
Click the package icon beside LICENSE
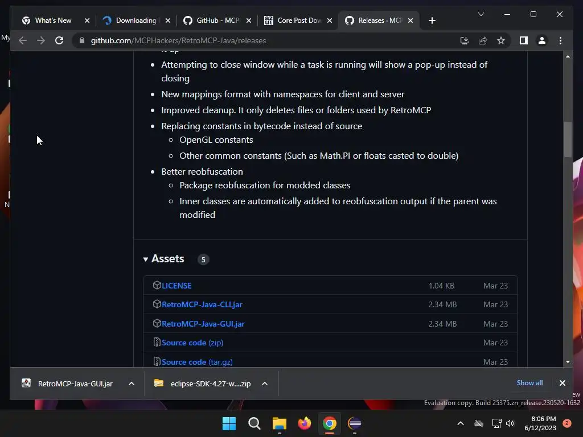157,285
